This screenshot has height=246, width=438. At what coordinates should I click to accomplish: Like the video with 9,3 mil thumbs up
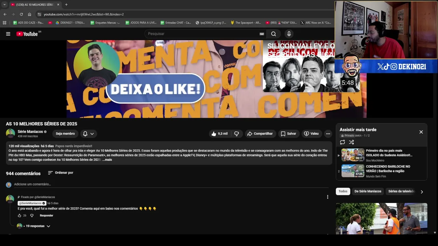point(219,134)
